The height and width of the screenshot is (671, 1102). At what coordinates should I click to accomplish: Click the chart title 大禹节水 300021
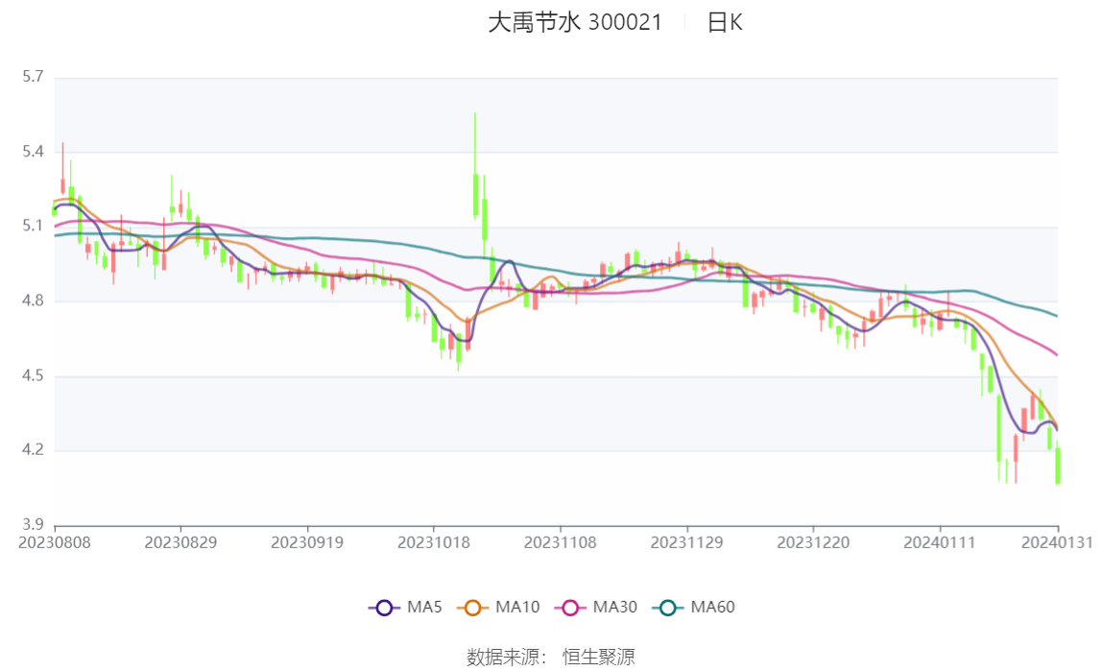pos(575,22)
